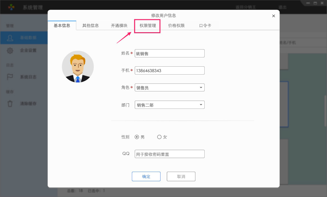
Task: Select the 女 radio button
Action: [159, 137]
